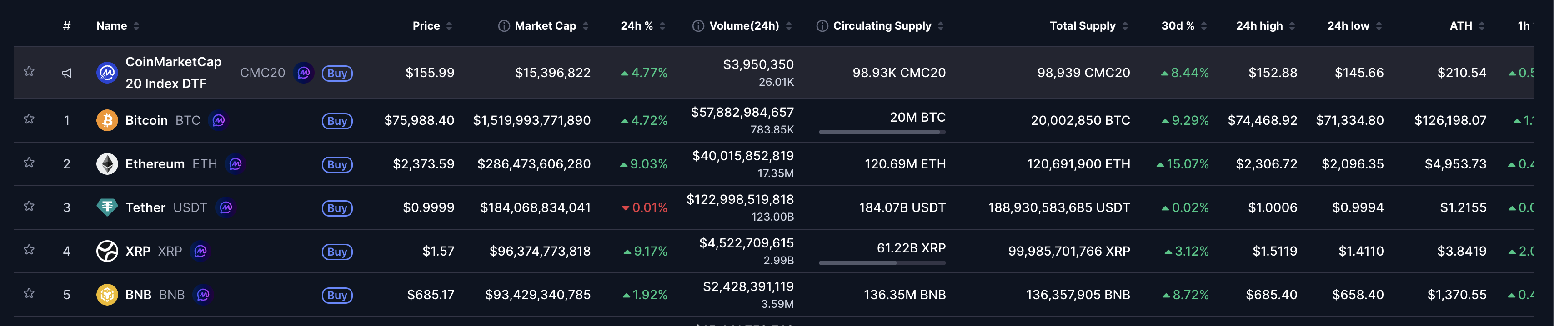This screenshot has width=1554, height=326.
Task: Toggle the watchlist star for Ethereum
Action: [x=29, y=163]
